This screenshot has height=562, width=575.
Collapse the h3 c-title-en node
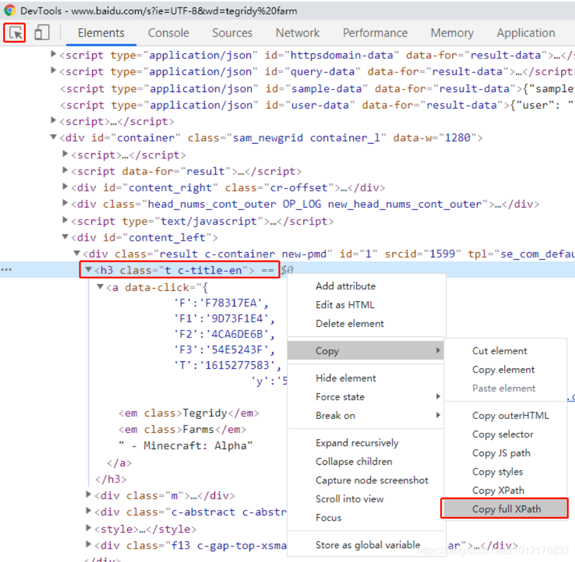point(88,270)
